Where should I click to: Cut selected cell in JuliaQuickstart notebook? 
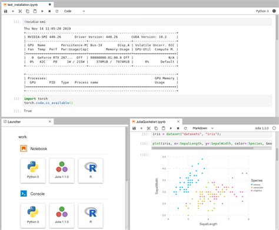click(149, 128)
